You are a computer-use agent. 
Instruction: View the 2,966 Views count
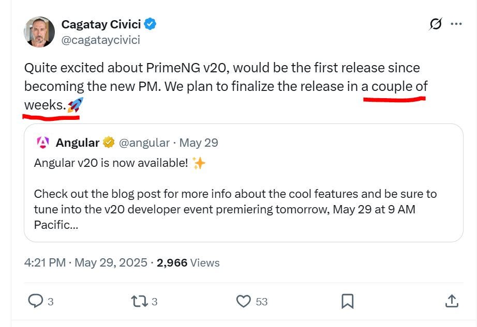188,262
